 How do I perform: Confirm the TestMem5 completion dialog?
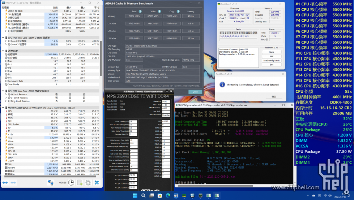point(274,96)
